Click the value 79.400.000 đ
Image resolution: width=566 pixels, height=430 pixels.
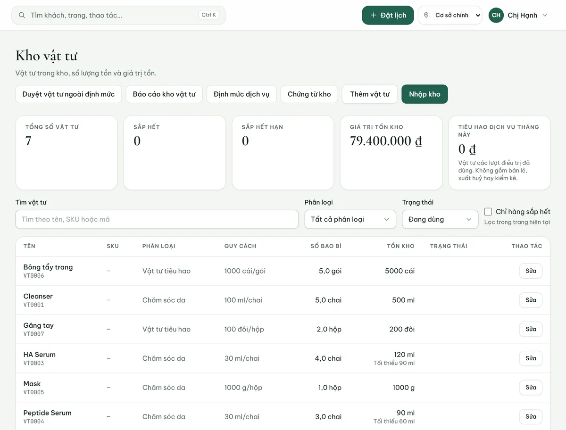click(386, 141)
